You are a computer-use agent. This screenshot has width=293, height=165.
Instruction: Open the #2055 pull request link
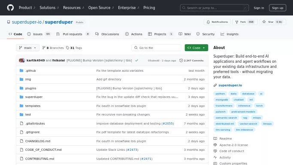pos(168,123)
